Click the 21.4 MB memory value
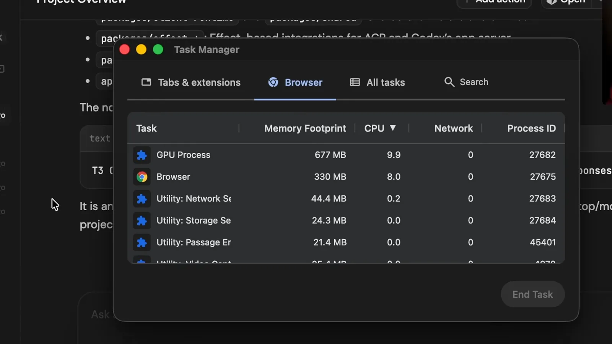The image size is (612, 344). click(x=330, y=242)
